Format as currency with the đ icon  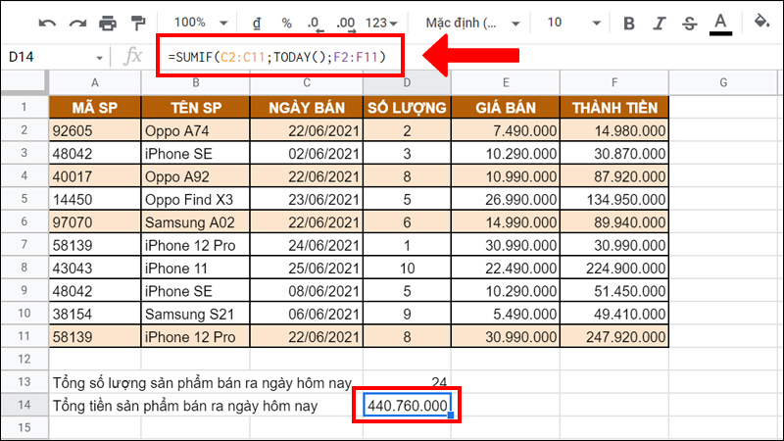click(257, 22)
